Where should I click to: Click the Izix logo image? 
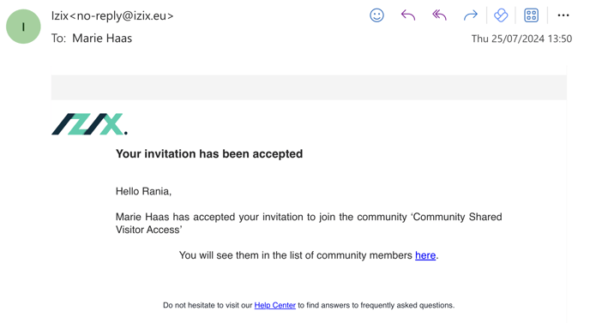[89, 124]
